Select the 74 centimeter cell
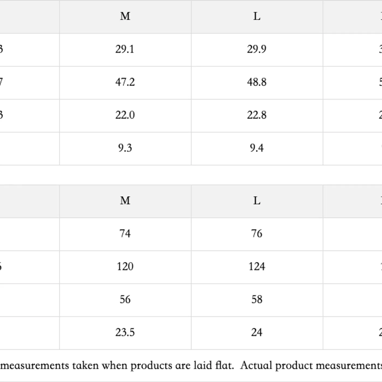 pyautogui.click(x=125, y=234)
